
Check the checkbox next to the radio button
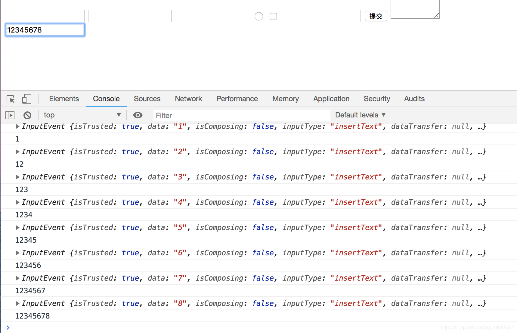[273, 16]
